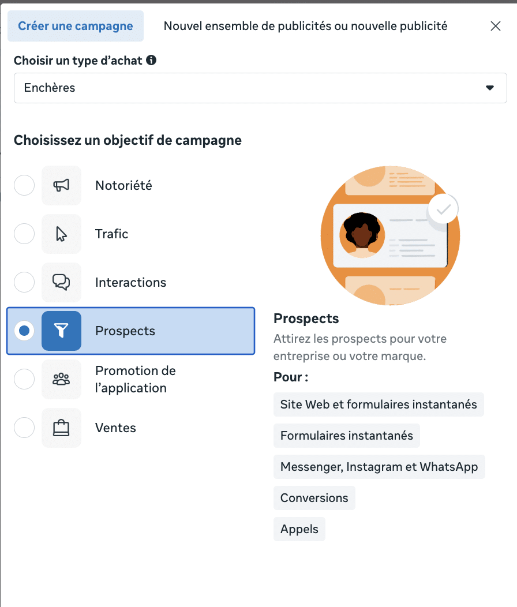Select the Notoriété radio button
The width and height of the screenshot is (517, 607).
tap(24, 185)
